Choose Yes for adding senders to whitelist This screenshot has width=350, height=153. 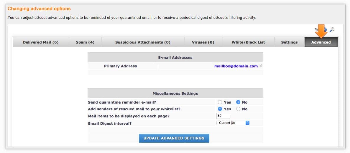coord(220,109)
